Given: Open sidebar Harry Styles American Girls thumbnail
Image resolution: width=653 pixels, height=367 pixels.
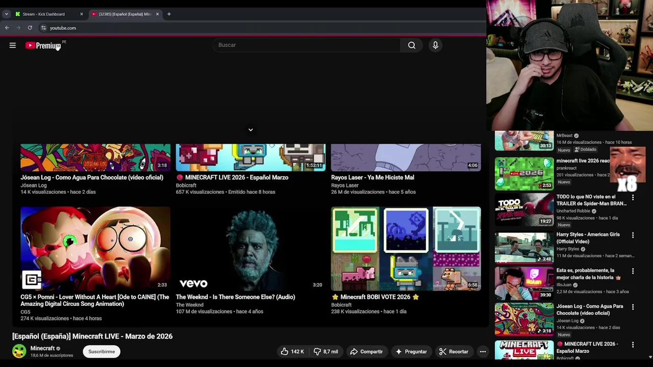Looking at the screenshot, I should click(x=524, y=248).
